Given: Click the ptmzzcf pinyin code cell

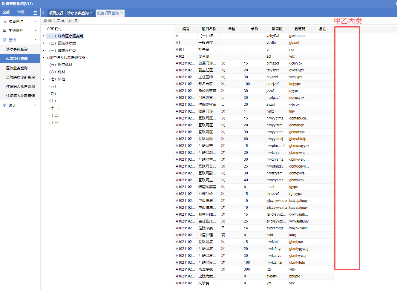Looking at the screenshot, I should [277, 63].
